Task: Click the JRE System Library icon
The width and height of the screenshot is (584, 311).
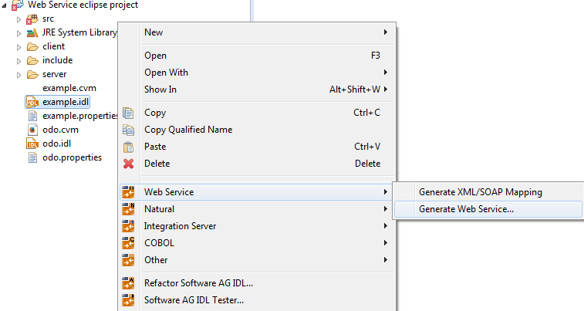Action: [32, 32]
